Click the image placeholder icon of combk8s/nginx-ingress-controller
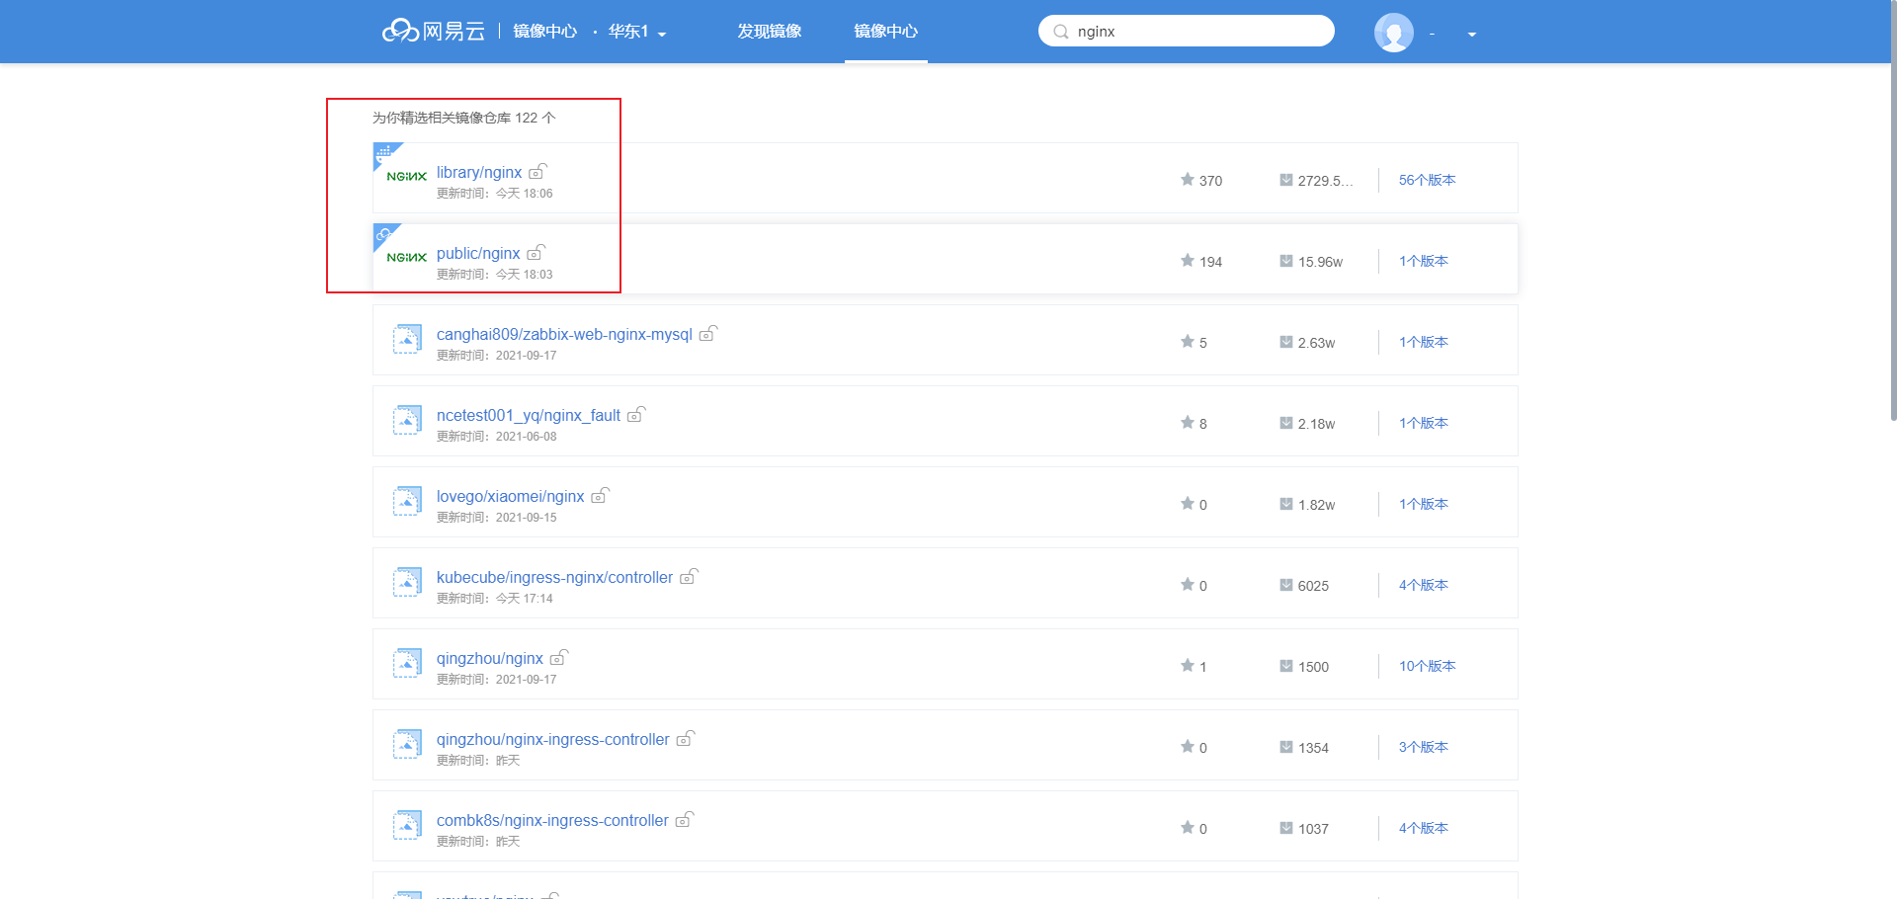1897x899 pixels. (407, 825)
